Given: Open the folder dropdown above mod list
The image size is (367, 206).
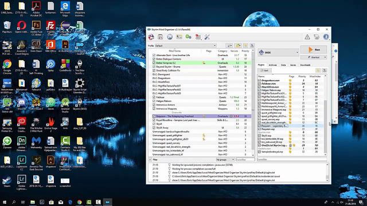Looking at the screenshot, I should coord(239,46).
